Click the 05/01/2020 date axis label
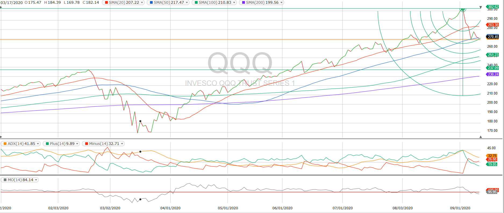 coord(228,208)
